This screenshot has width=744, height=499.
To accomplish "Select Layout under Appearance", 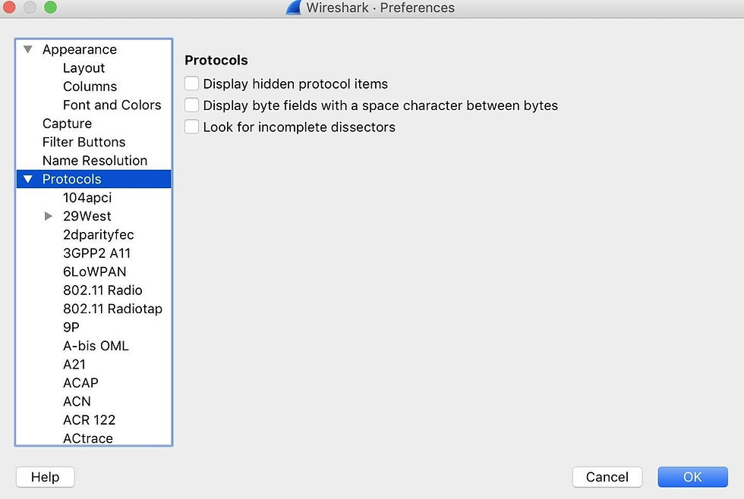I will (x=84, y=67).
